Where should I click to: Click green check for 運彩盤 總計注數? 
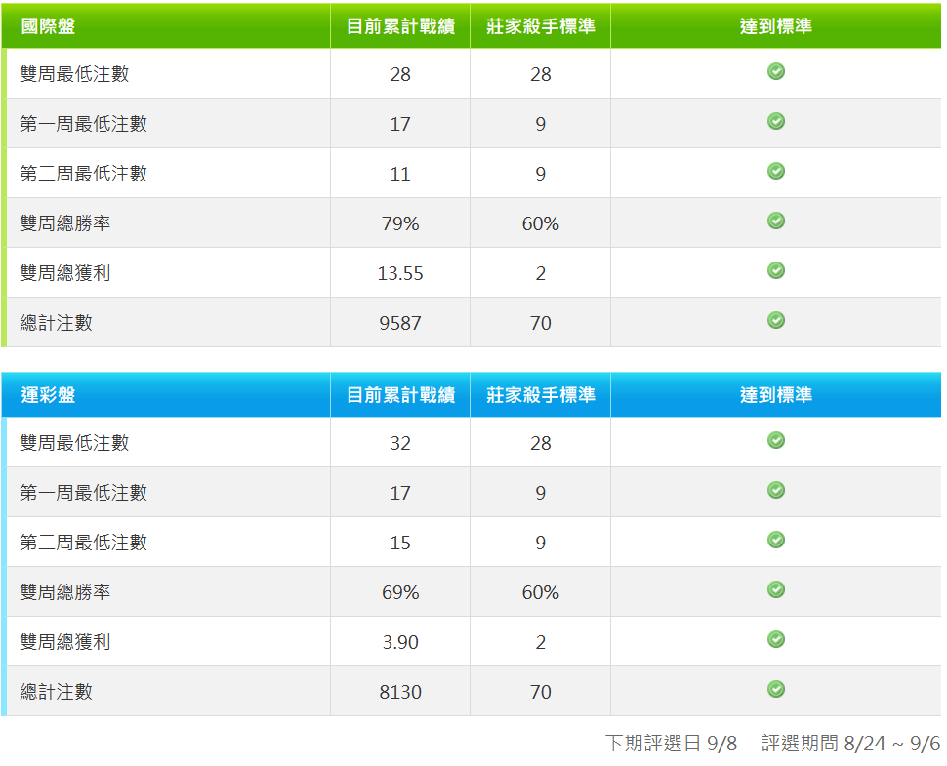click(775, 689)
